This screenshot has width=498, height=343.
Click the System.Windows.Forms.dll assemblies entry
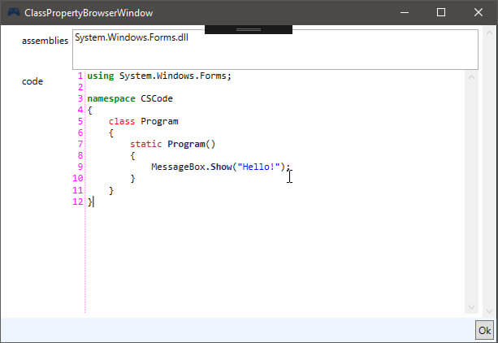[119, 38]
